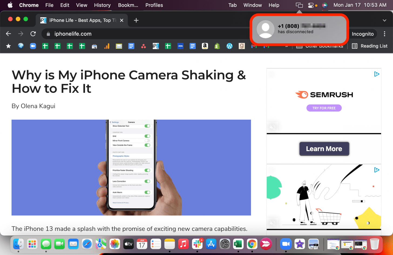Click the Learn More button
393x255 pixels.
(x=324, y=149)
